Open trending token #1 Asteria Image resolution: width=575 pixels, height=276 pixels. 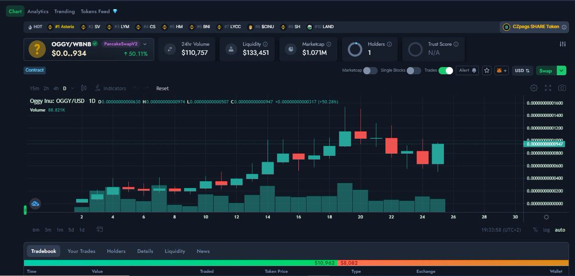tap(61, 27)
